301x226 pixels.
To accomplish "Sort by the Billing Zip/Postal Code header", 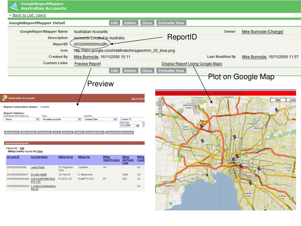I will point(128,160).
